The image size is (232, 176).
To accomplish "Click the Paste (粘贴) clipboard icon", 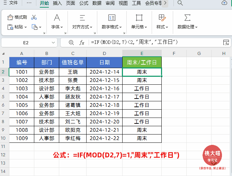I will (10, 27).
